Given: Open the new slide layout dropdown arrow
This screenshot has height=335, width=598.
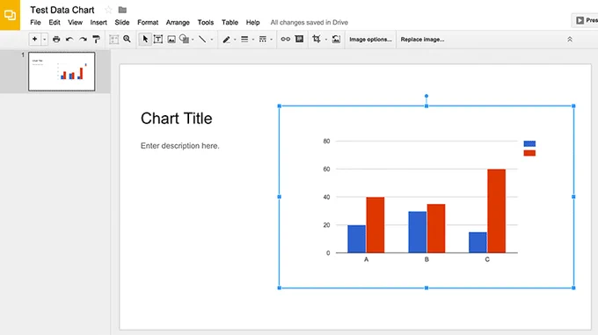Looking at the screenshot, I should click(44, 39).
